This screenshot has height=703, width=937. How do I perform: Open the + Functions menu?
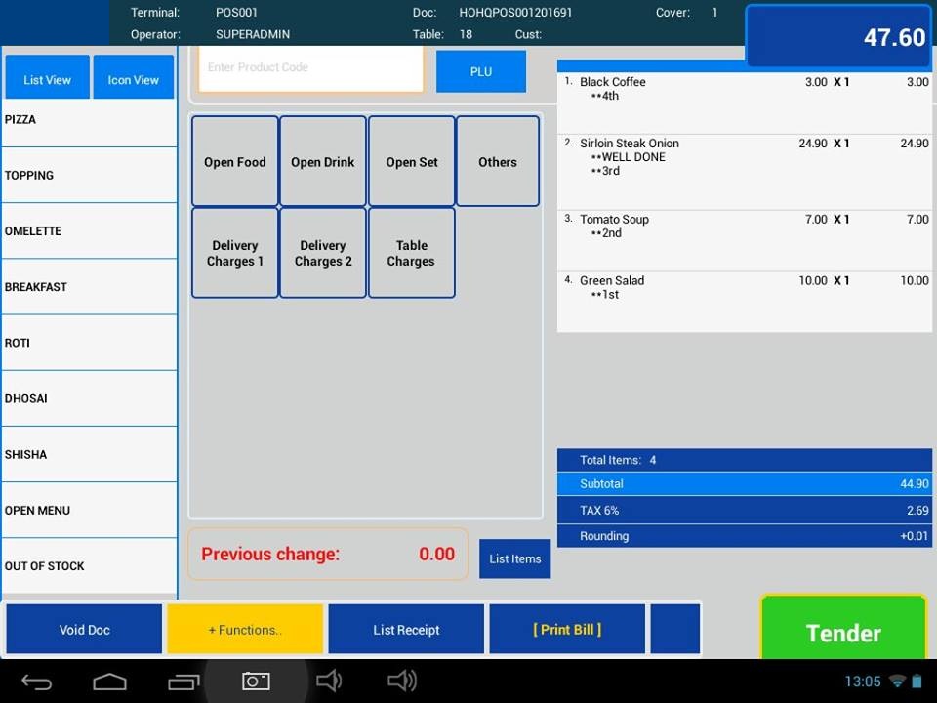click(244, 629)
